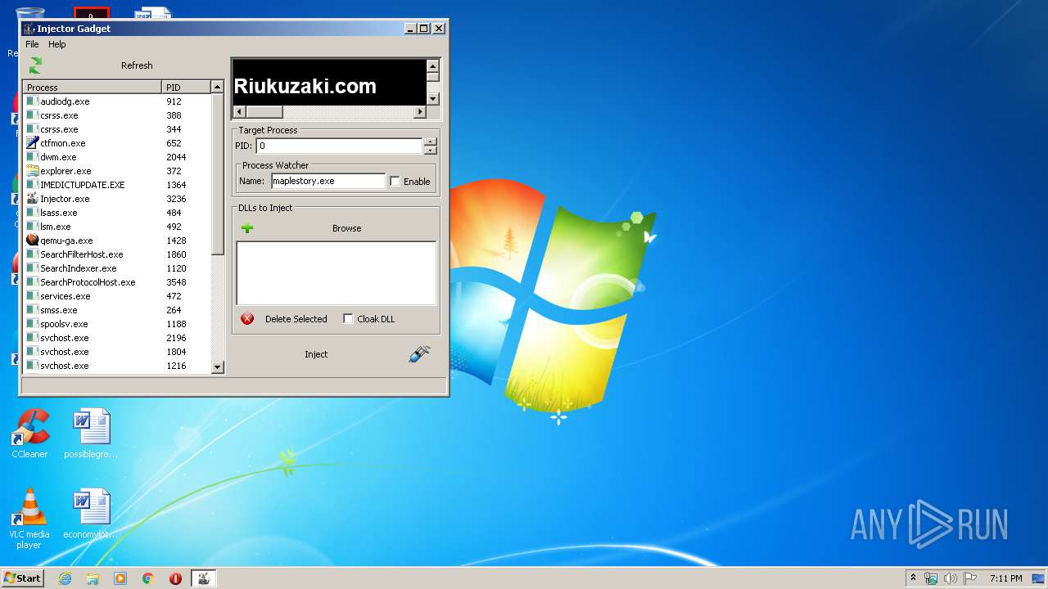Select the qemu-ga.exe process icon
The image size is (1048, 589).
(x=33, y=241)
